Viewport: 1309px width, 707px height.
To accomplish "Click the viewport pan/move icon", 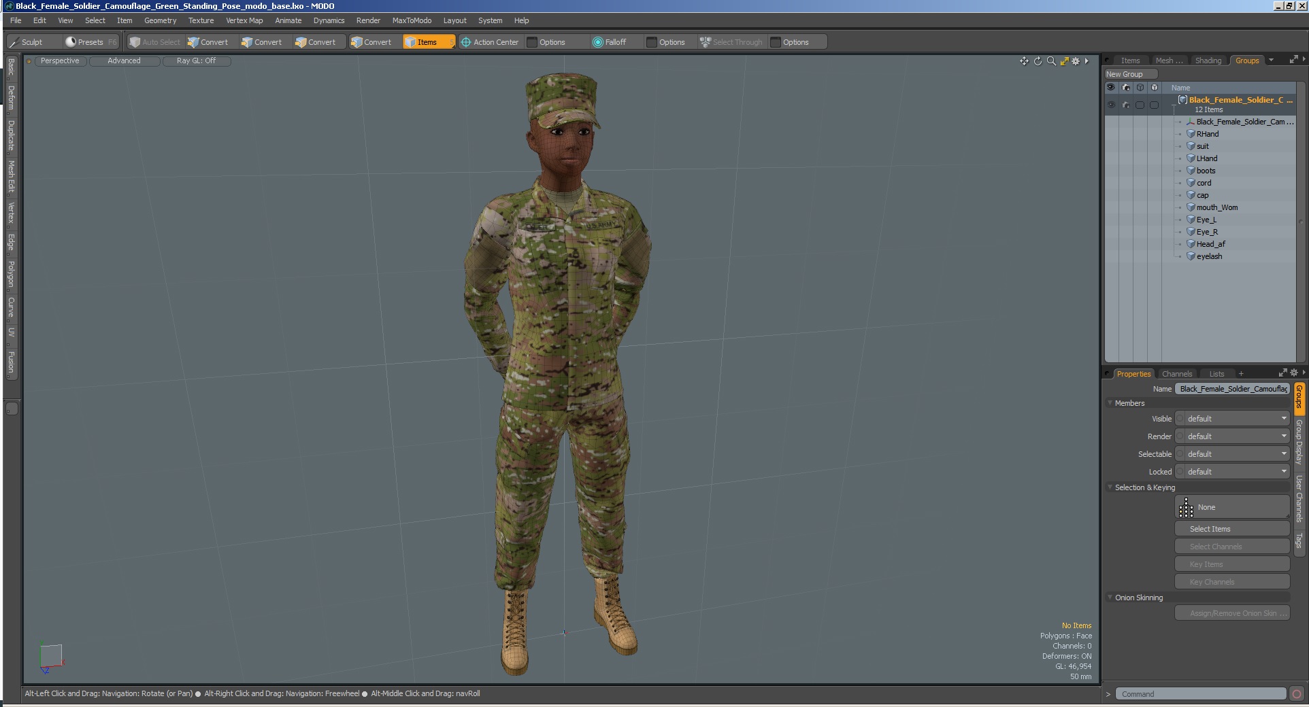I will (x=1024, y=61).
